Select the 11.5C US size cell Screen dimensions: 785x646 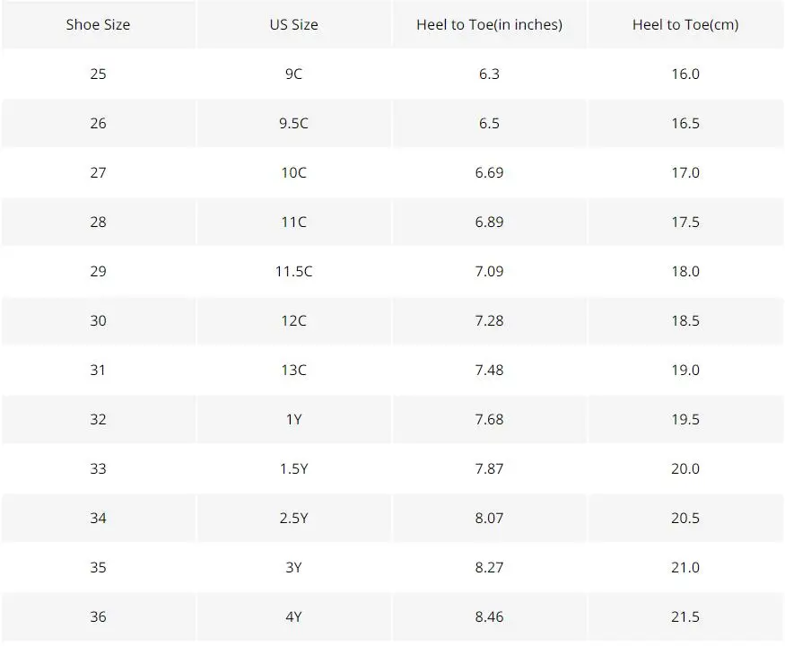click(x=294, y=271)
